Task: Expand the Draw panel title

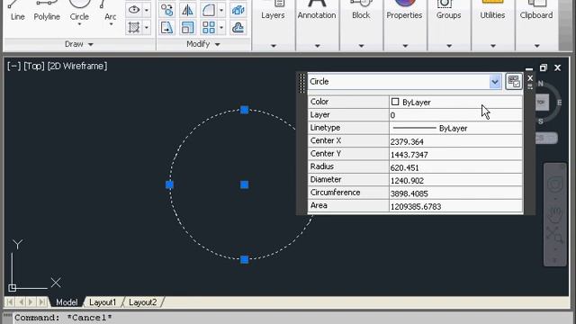Action: click(x=78, y=44)
